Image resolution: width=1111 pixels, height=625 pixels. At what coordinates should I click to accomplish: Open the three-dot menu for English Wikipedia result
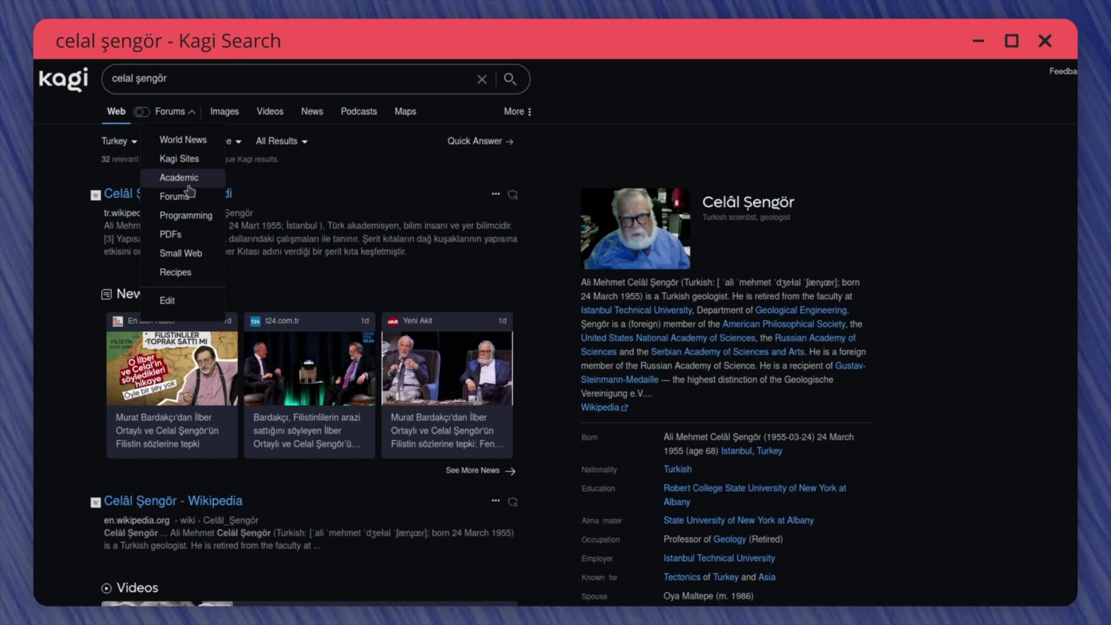pyautogui.click(x=495, y=501)
